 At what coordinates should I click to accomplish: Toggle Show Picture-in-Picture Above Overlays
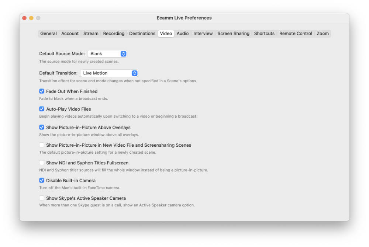pos(42,128)
